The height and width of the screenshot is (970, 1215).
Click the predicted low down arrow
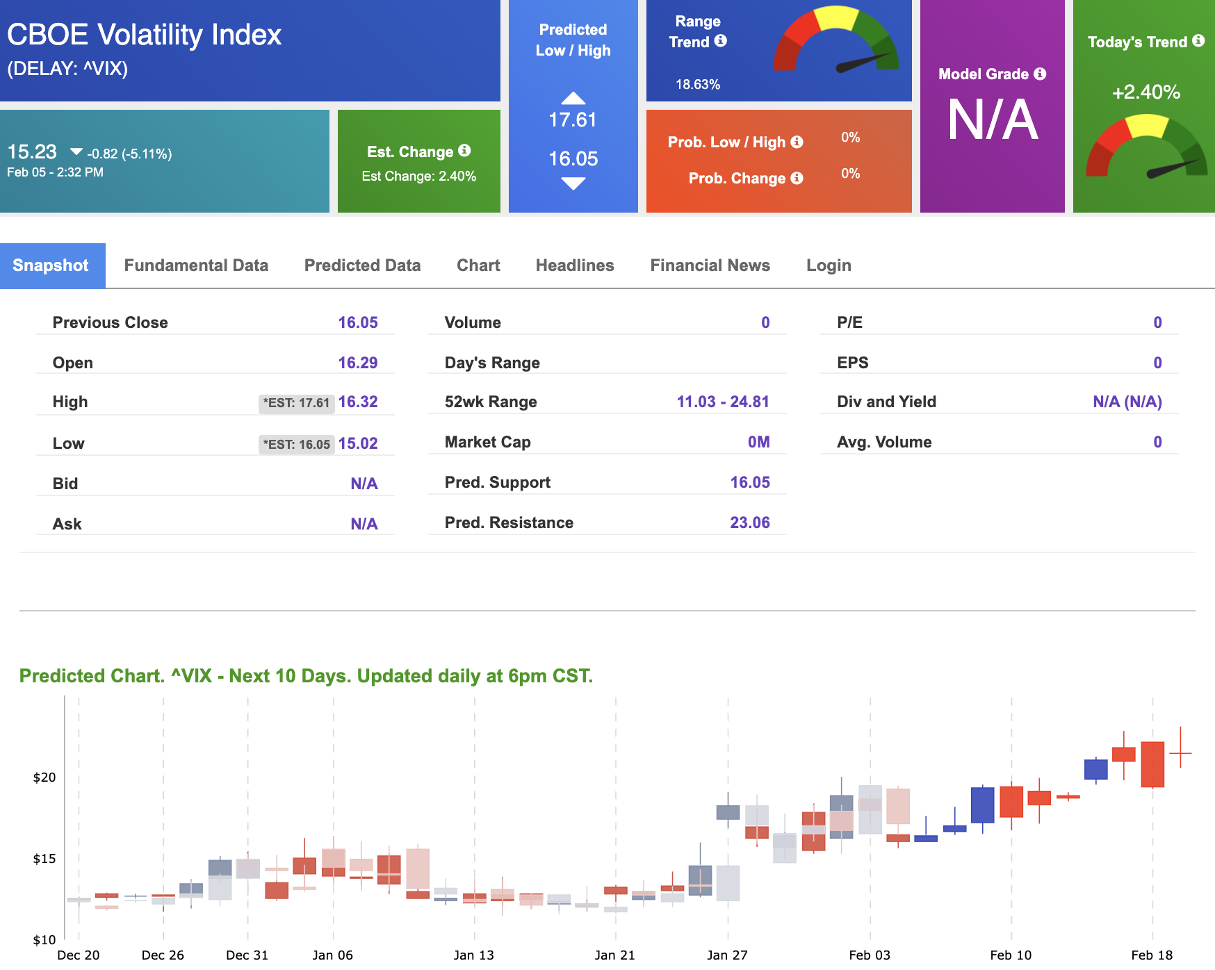point(573,183)
